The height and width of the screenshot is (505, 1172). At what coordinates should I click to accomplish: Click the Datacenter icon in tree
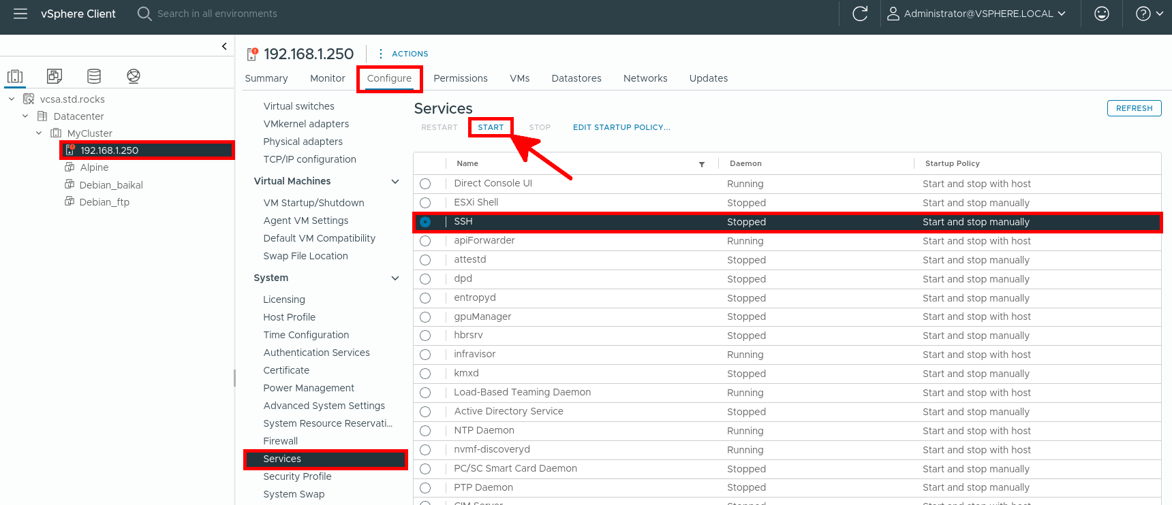point(42,116)
